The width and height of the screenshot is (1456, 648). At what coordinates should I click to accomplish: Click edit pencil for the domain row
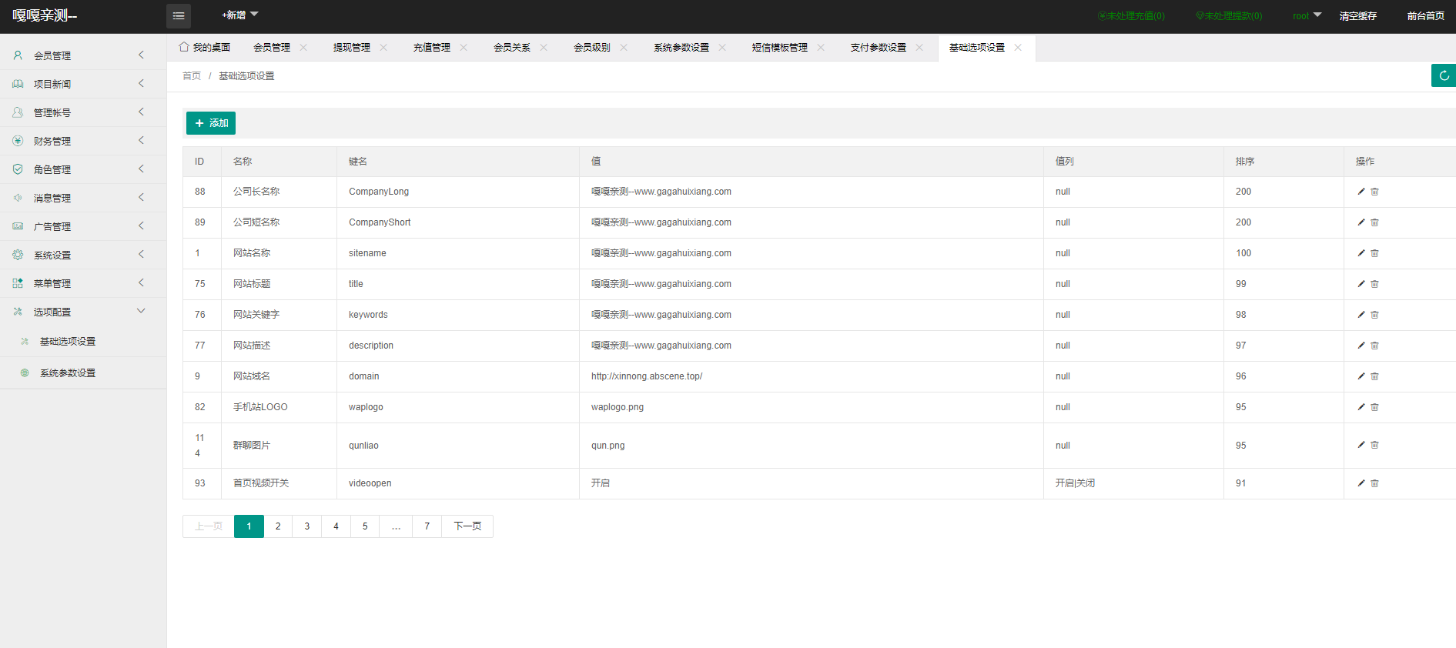(1361, 376)
